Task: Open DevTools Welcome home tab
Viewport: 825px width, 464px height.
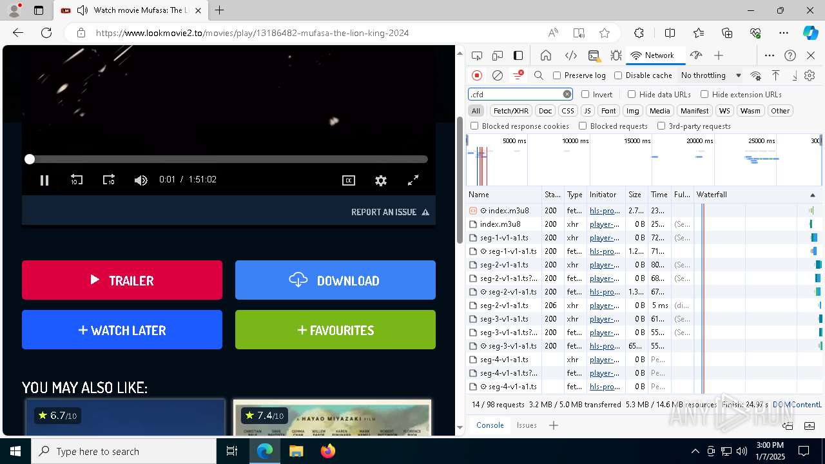Action: click(x=546, y=55)
